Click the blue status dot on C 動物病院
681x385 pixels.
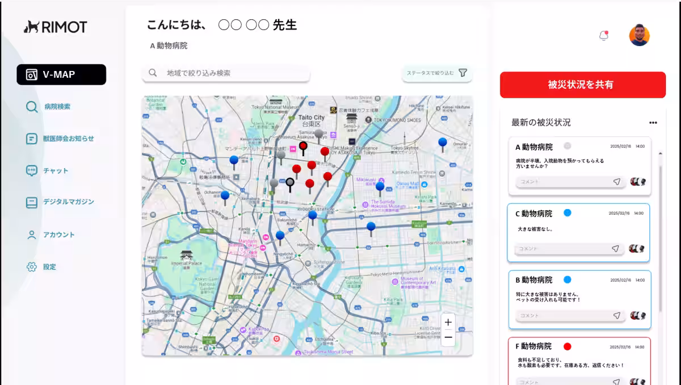point(567,213)
